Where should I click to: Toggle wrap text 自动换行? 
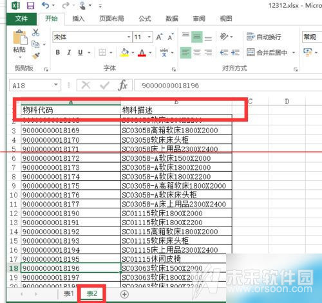point(264,37)
